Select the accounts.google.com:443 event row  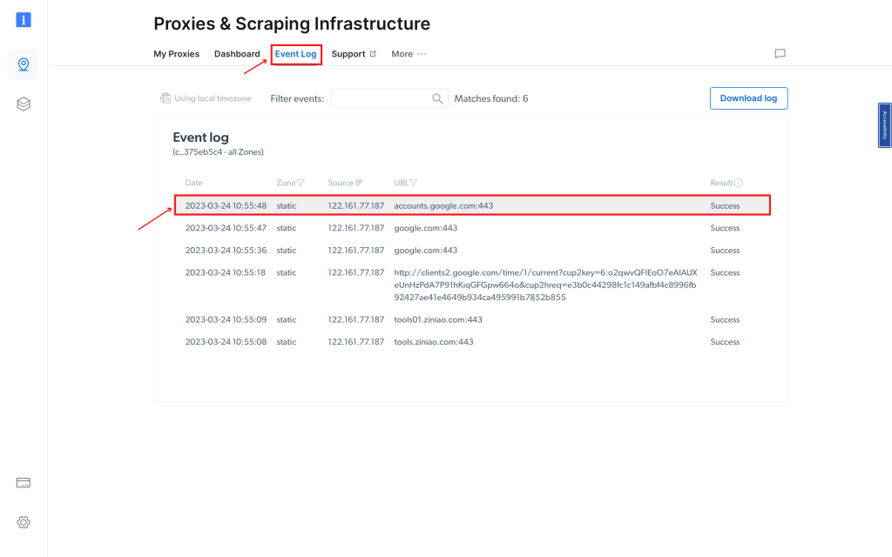(475, 205)
